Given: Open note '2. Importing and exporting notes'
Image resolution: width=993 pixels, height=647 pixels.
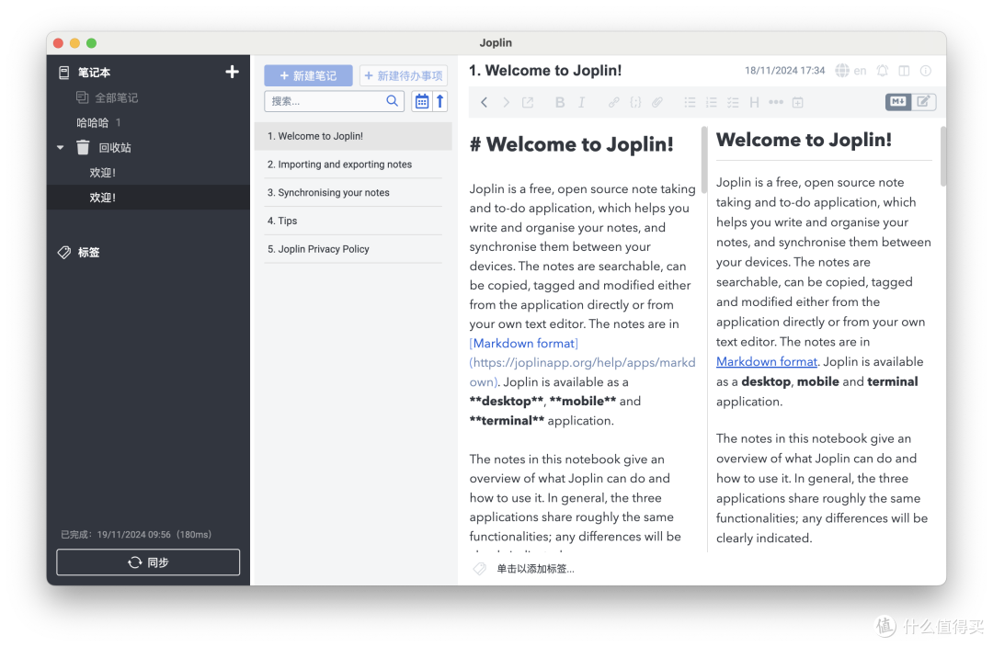Looking at the screenshot, I should click(x=353, y=164).
